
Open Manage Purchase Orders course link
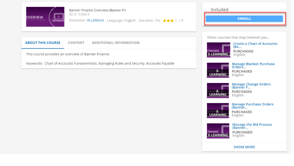pyautogui.click(x=252, y=106)
